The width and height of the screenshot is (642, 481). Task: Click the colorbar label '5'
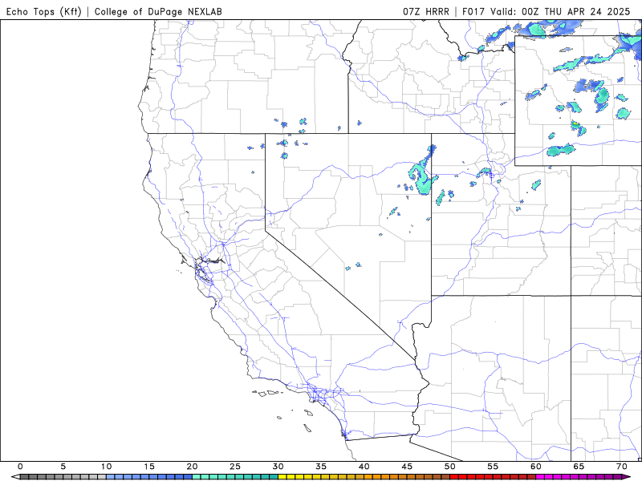click(63, 467)
